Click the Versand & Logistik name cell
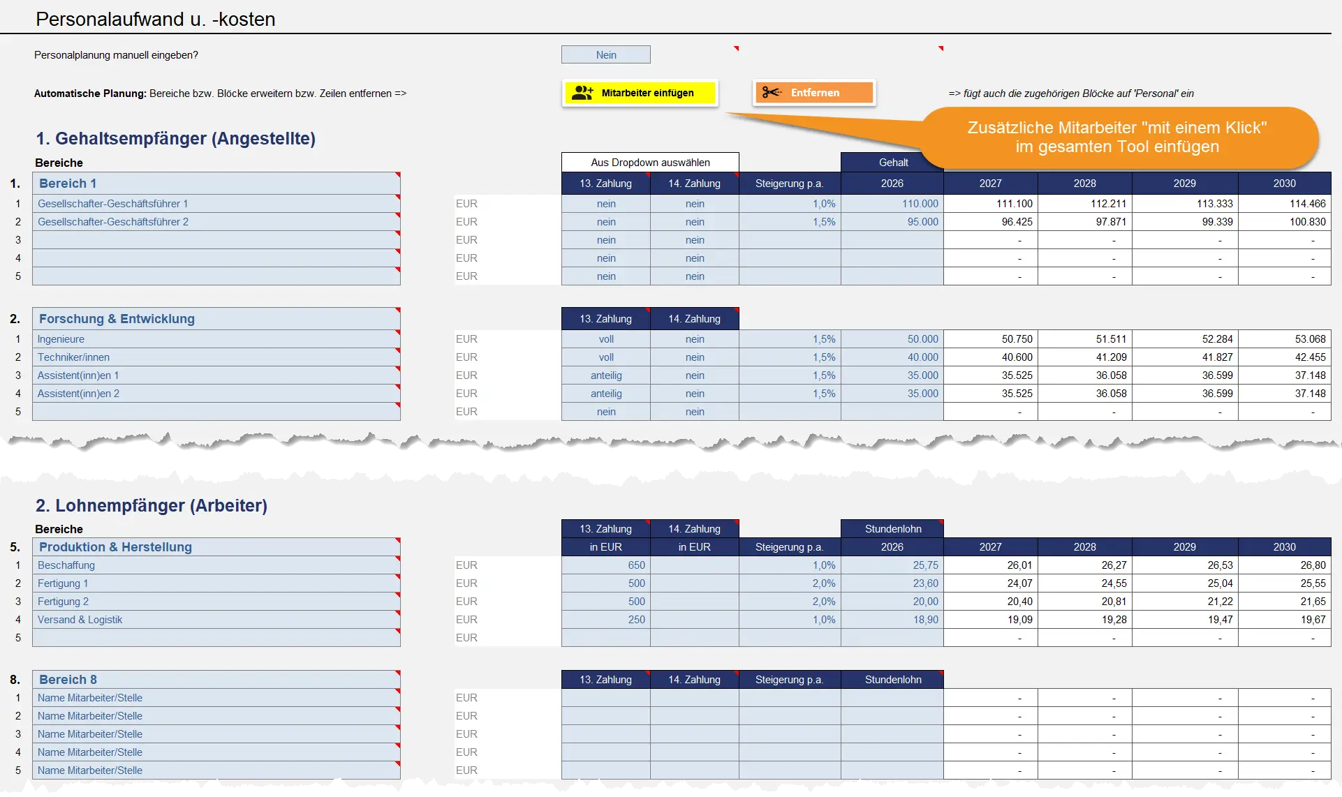The width and height of the screenshot is (1342, 797). [x=216, y=620]
